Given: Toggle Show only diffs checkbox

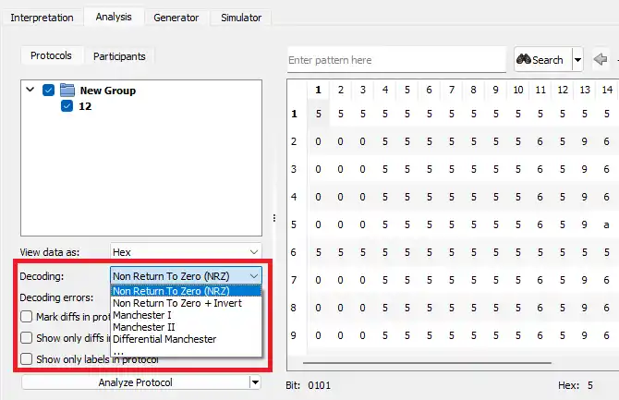Looking at the screenshot, I should click(27, 337).
